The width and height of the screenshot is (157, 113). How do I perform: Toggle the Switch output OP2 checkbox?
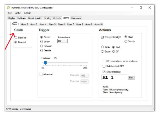[104, 66]
